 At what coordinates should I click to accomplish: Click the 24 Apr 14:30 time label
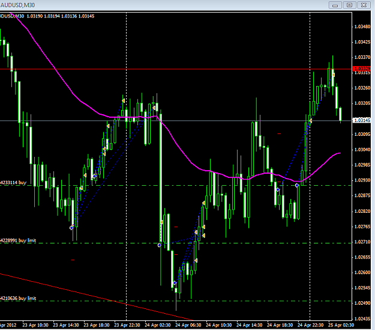click(x=250, y=325)
